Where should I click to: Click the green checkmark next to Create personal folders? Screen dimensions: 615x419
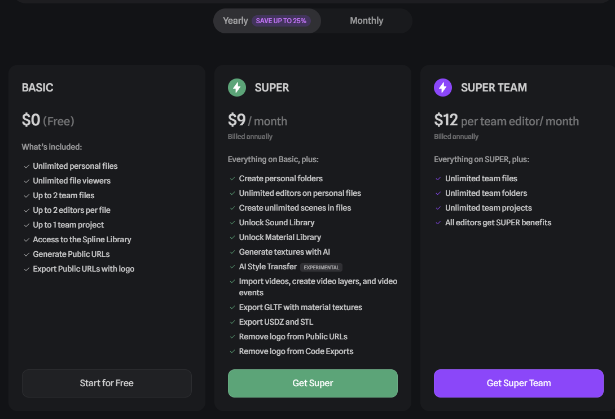(232, 178)
